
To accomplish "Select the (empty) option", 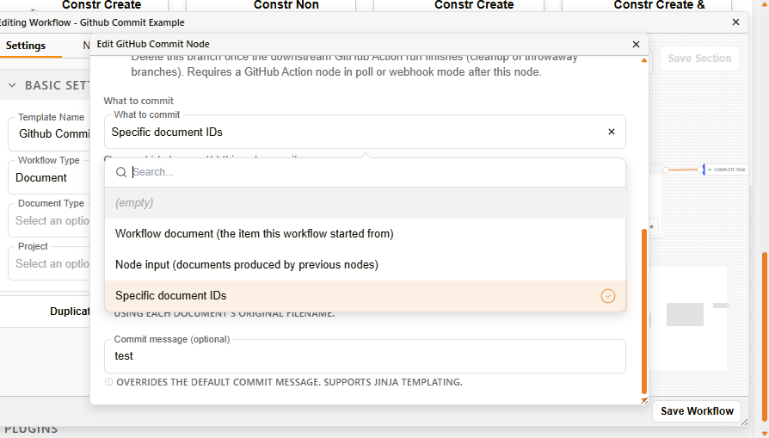I will coord(366,202).
